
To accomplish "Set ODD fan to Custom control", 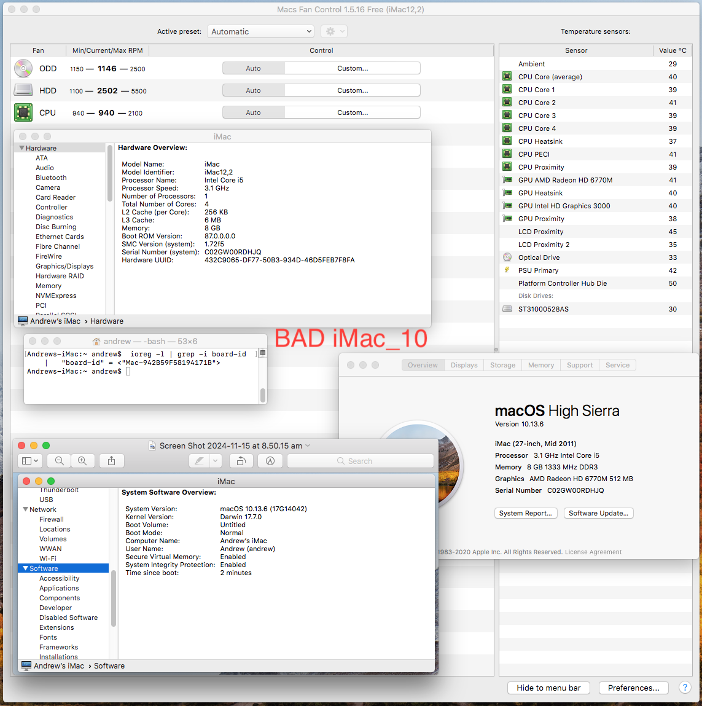I will [x=353, y=68].
